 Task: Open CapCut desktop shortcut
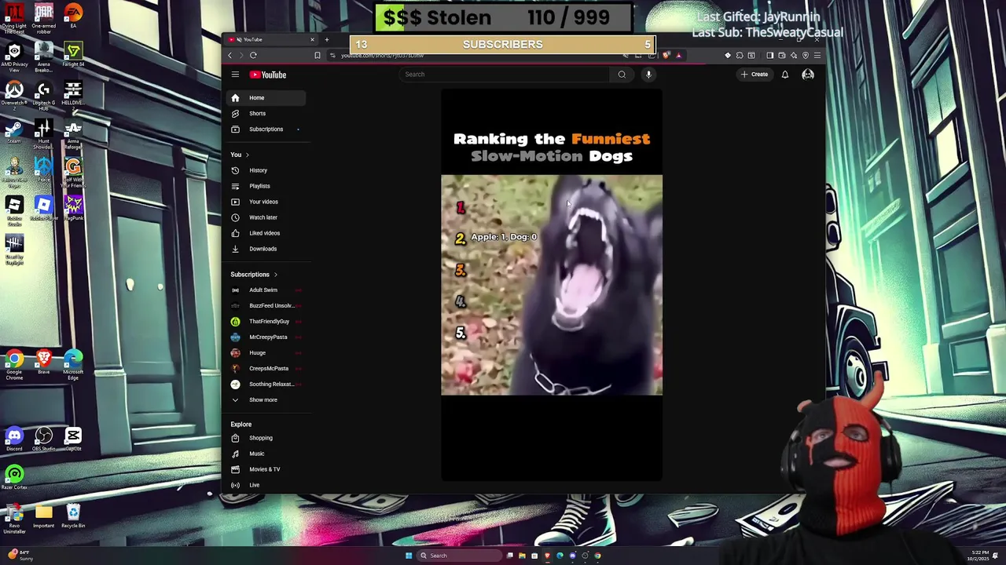pos(73,439)
